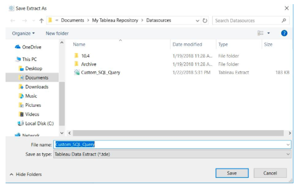This screenshot has height=187, width=299.
Task: Sort by the Type column header
Action: (x=223, y=44)
